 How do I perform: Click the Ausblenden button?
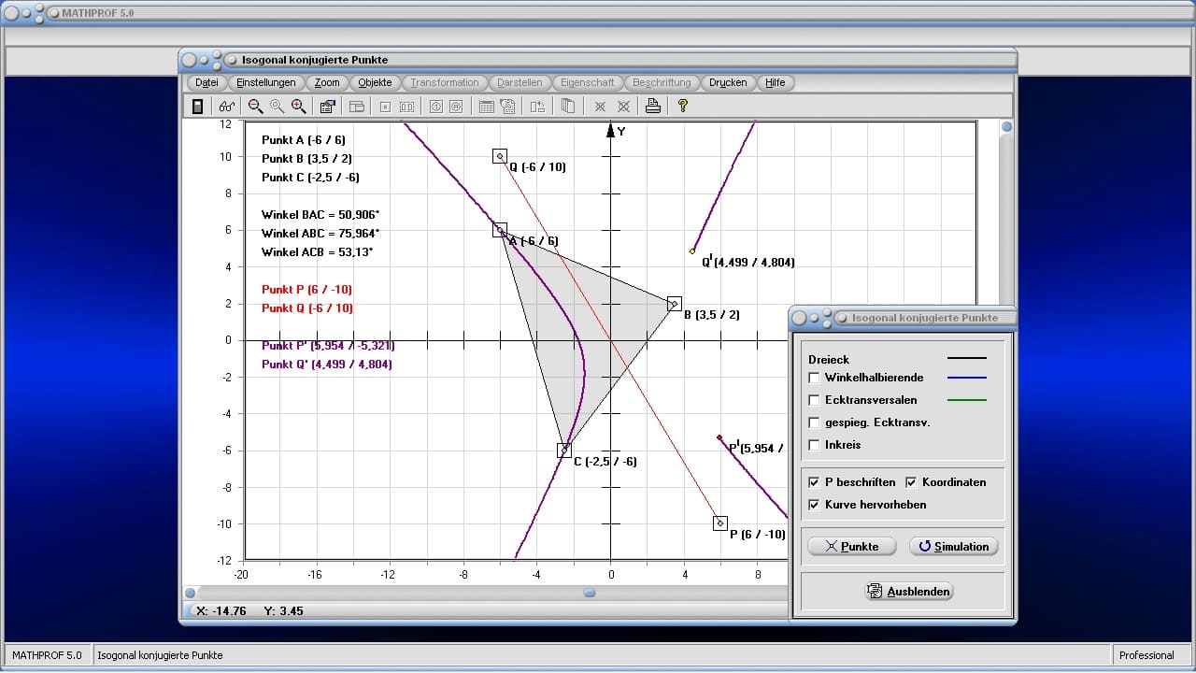[909, 592]
